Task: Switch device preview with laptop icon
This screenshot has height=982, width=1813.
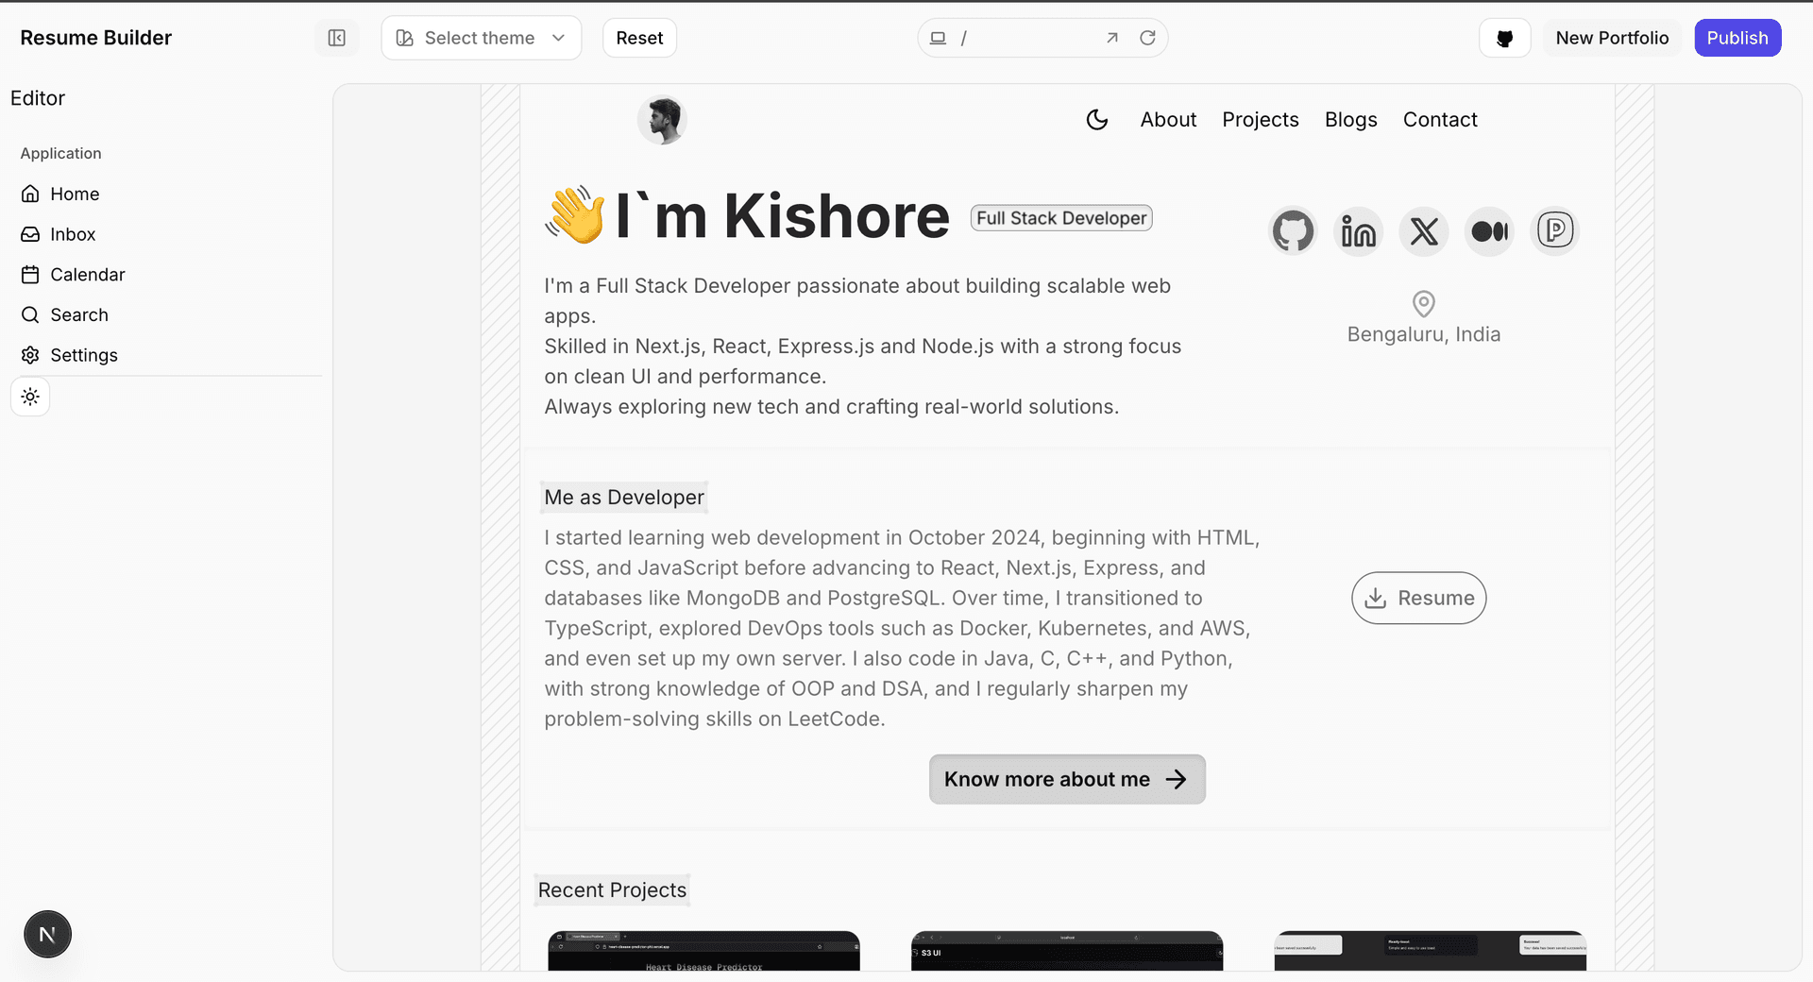Action: point(938,38)
